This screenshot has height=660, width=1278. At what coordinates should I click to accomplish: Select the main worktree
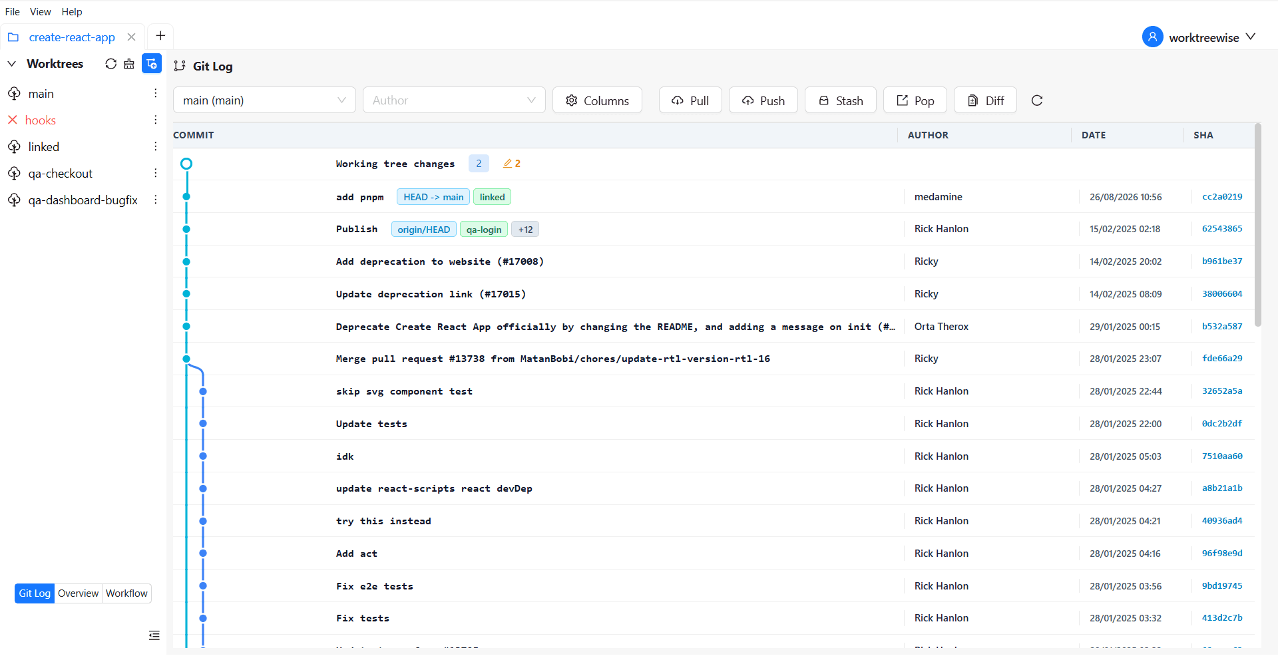(x=41, y=94)
